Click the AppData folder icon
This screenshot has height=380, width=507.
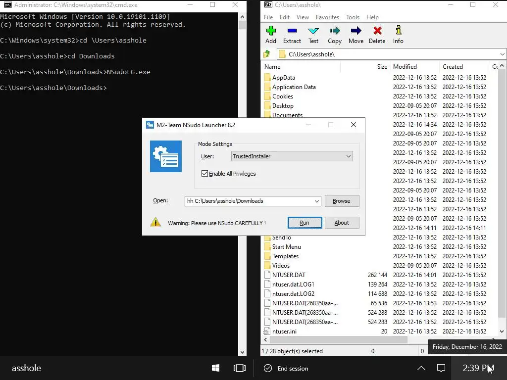tap(267, 78)
